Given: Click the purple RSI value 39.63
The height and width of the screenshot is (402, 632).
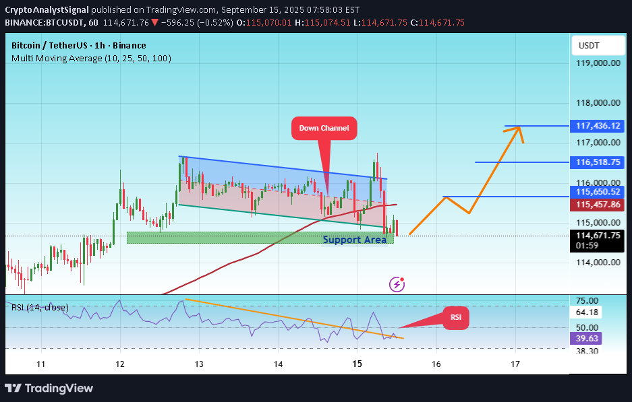Looking at the screenshot, I should (586, 339).
